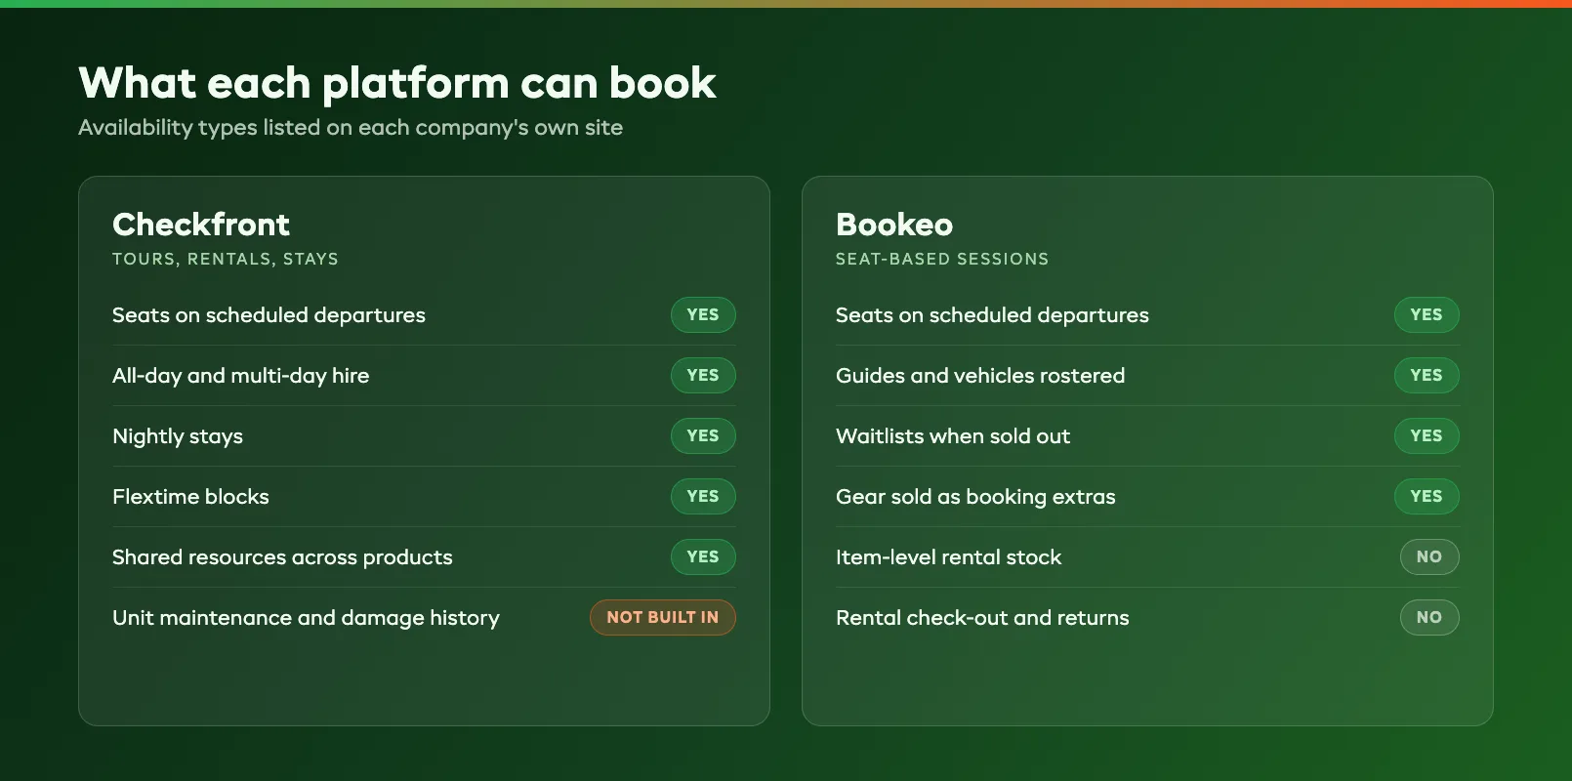Click 'SEAT-BASED SESSIONS' label
Screen dimensions: 1572x781
click(x=942, y=259)
